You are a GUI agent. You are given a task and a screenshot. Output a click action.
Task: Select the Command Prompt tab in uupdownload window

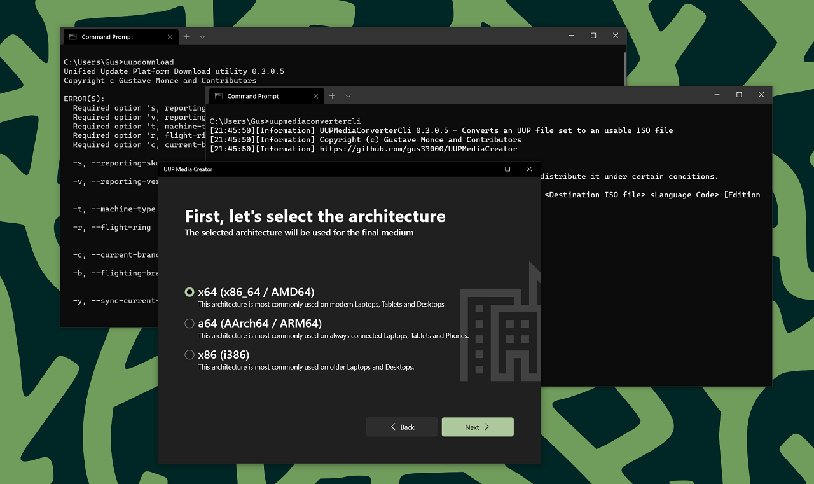(x=120, y=37)
